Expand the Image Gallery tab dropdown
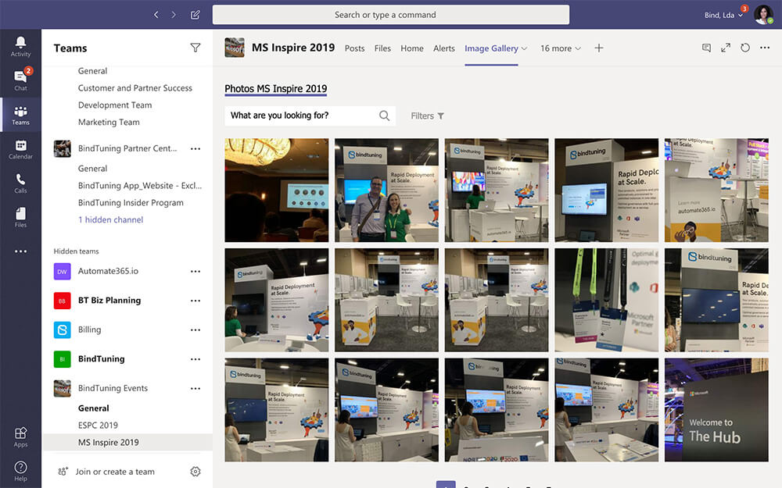 pyautogui.click(x=524, y=48)
